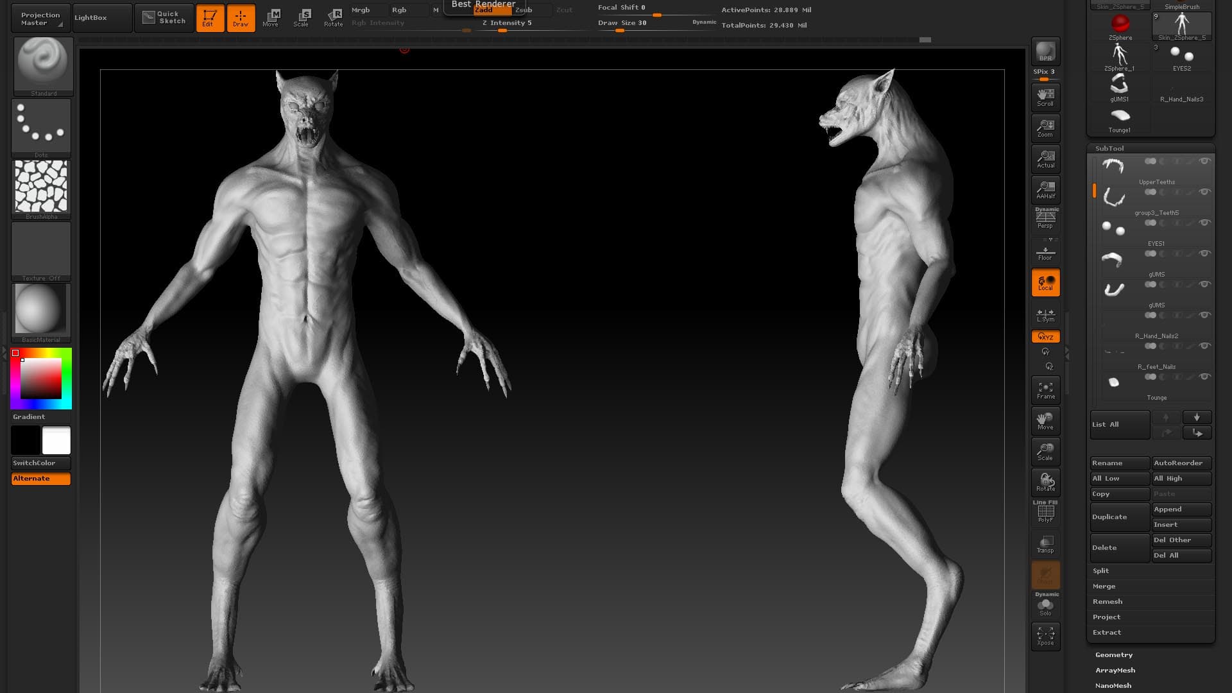Click the hand Move icon below Frame
1232x693 pixels.
(x=1045, y=421)
